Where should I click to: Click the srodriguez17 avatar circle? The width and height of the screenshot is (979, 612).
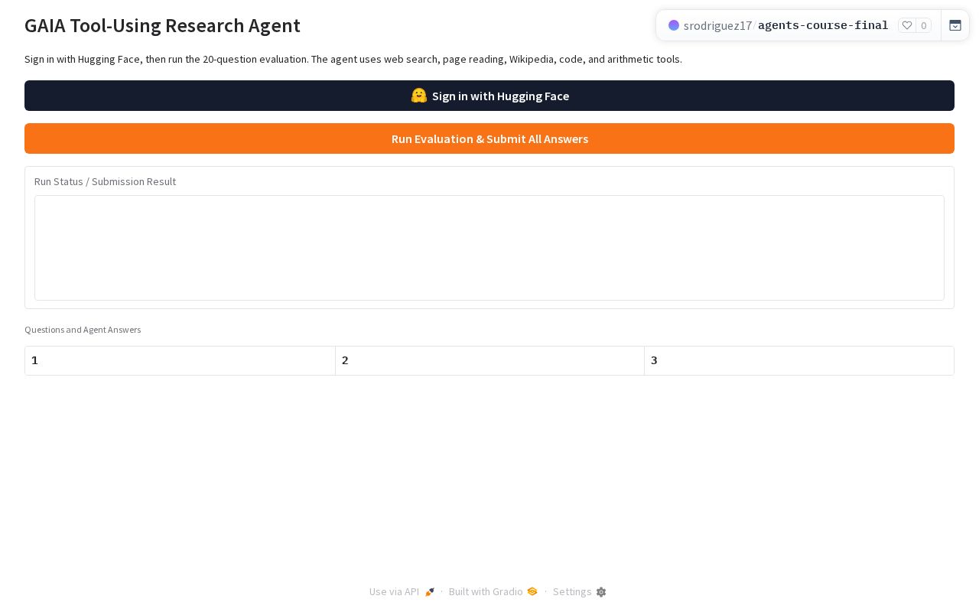coord(674,25)
